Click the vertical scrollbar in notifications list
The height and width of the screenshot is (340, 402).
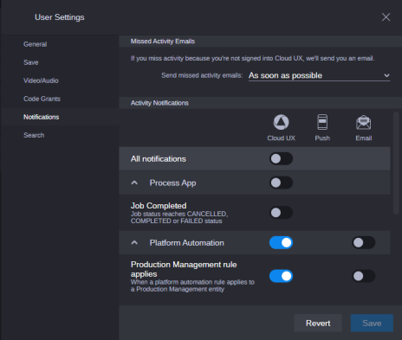point(396,163)
